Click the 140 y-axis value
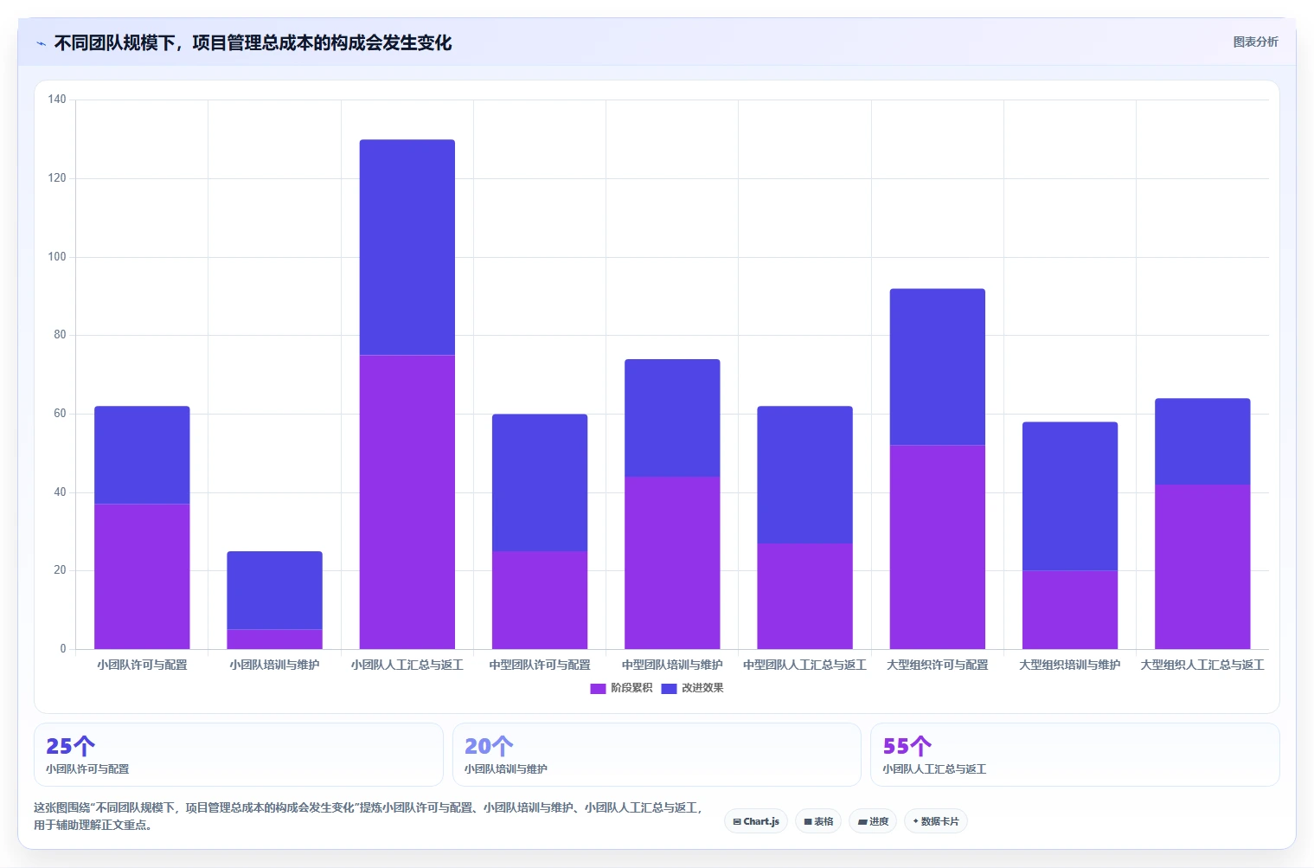This screenshot has height=868, width=1314. click(57, 100)
